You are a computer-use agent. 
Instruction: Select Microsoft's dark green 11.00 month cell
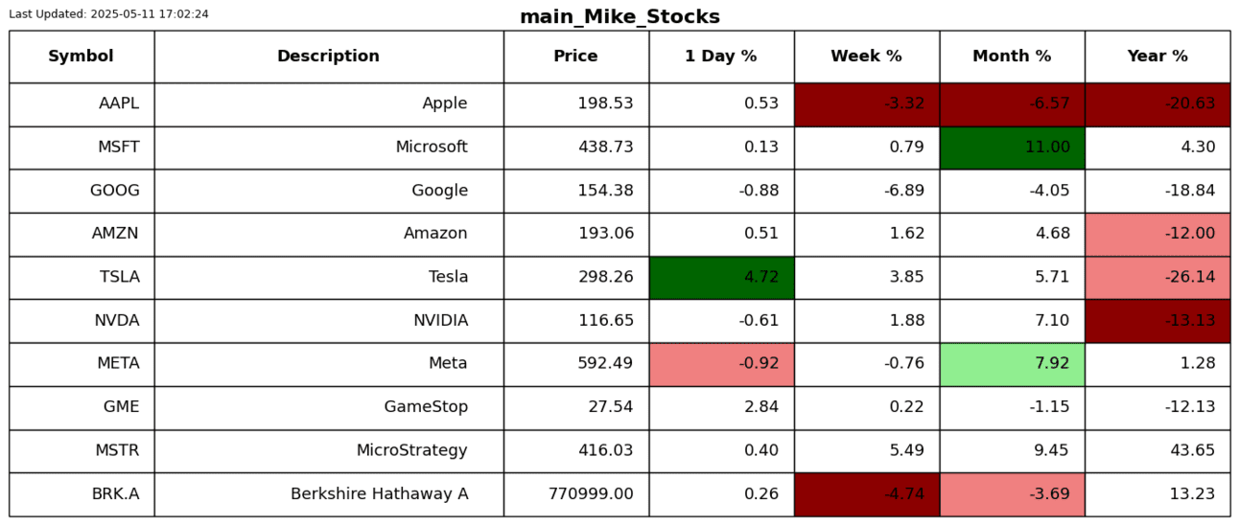click(1012, 148)
